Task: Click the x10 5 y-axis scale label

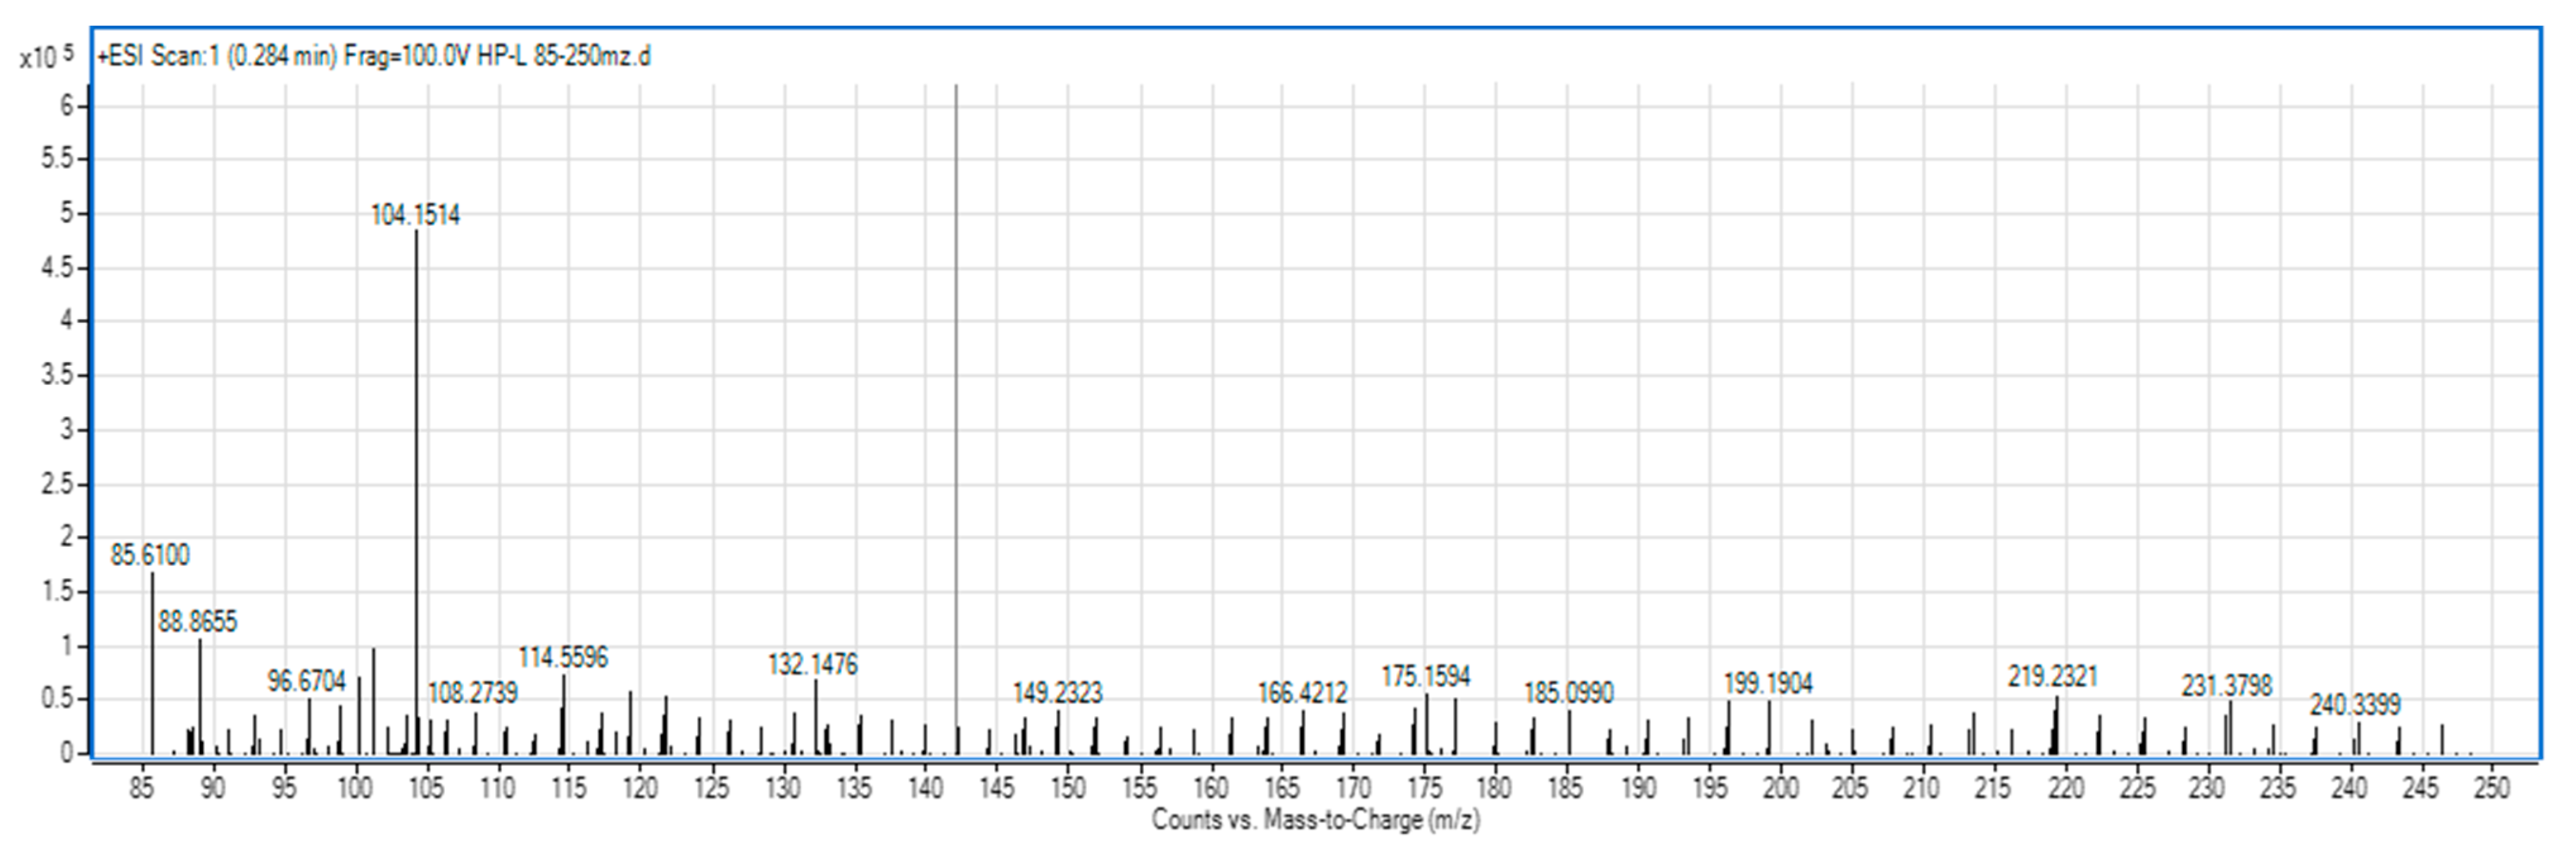Action: 46,57
